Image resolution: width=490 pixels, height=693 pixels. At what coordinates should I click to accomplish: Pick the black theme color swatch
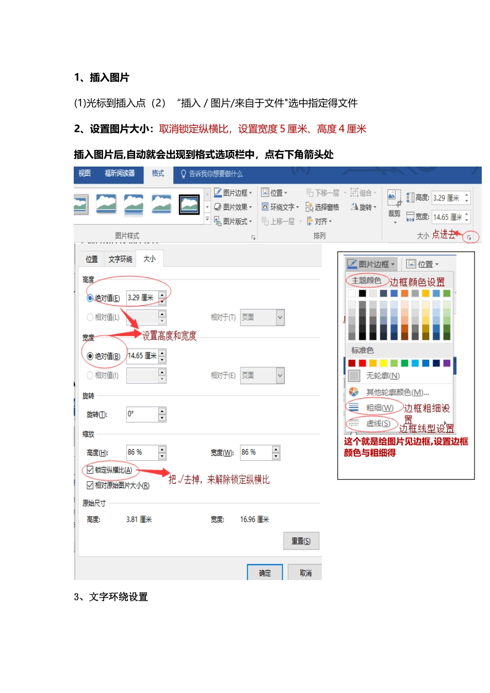(362, 293)
